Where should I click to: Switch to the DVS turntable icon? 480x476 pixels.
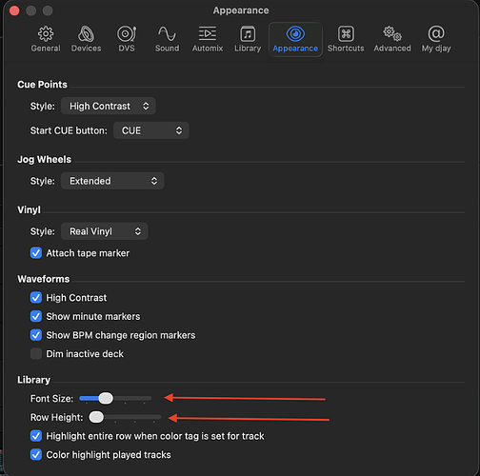[127, 33]
